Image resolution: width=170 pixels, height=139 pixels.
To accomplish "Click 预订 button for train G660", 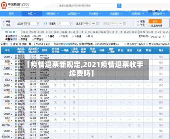I will coord(161,57).
